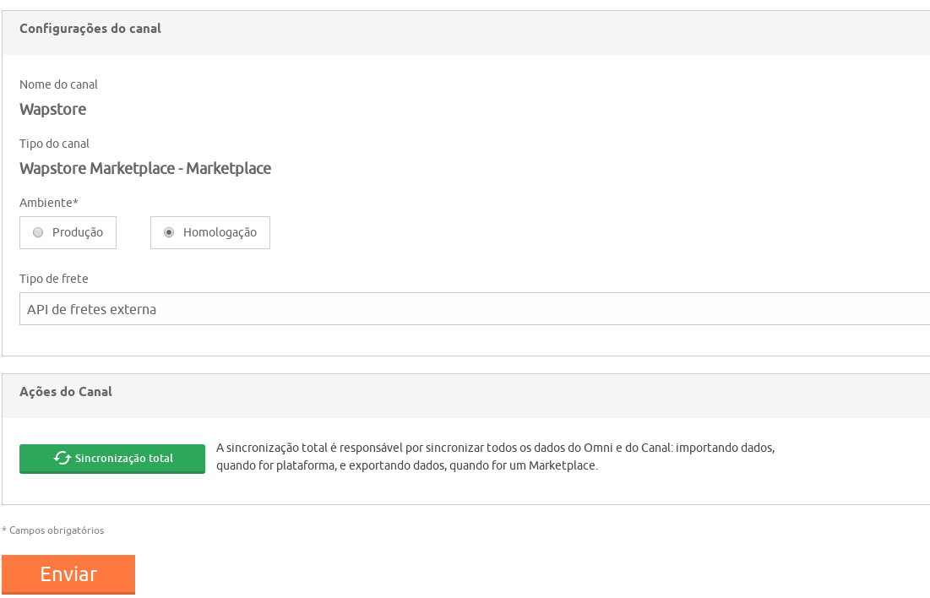This screenshot has width=930, height=598.
Task: Click the sync arrows icon on Sincronização total
Action: [x=63, y=458]
